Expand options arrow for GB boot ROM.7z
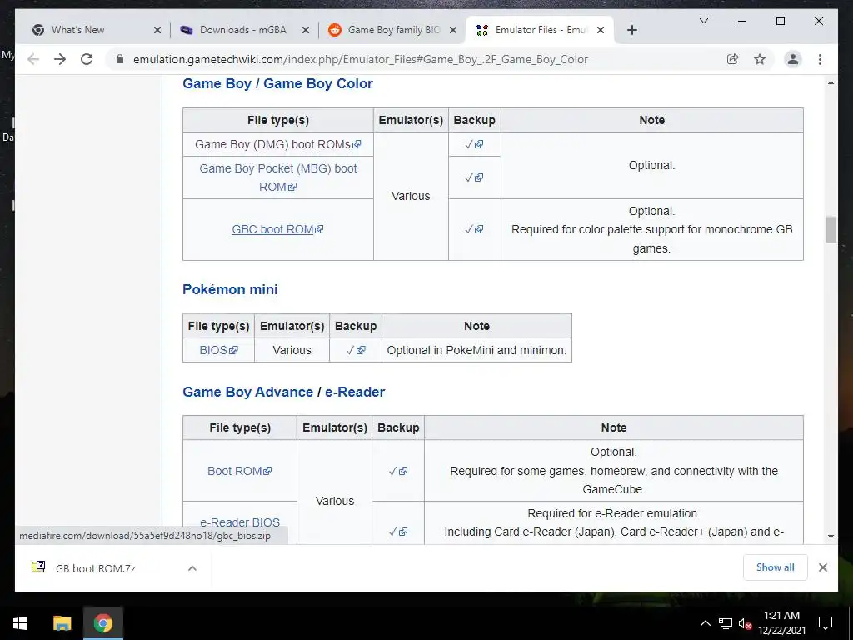The height and width of the screenshot is (640, 853). coord(192,568)
